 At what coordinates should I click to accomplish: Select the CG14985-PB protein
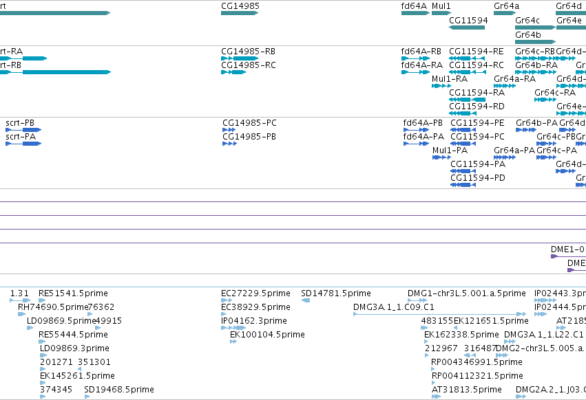pos(229,144)
